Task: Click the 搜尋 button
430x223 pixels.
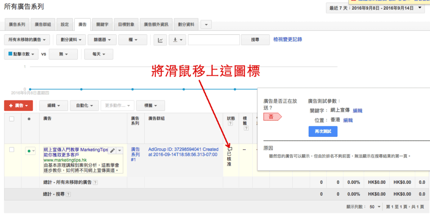Action: pos(255,40)
